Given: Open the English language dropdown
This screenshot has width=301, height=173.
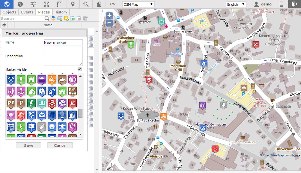Looking at the screenshot, I should (x=236, y=4).
